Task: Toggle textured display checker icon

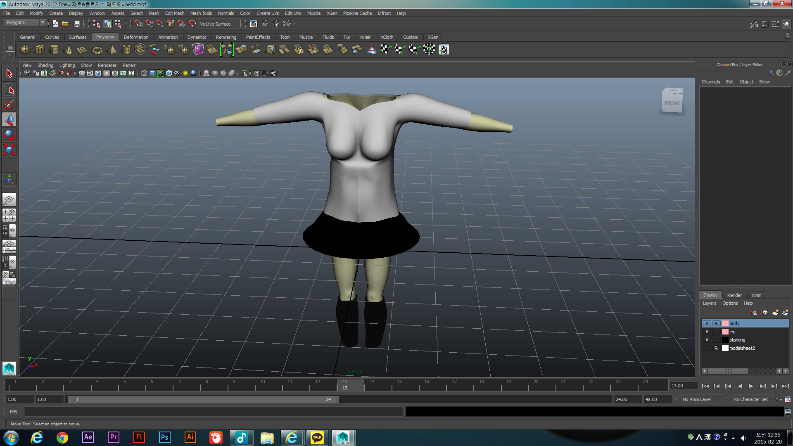Action: [177, 73]
